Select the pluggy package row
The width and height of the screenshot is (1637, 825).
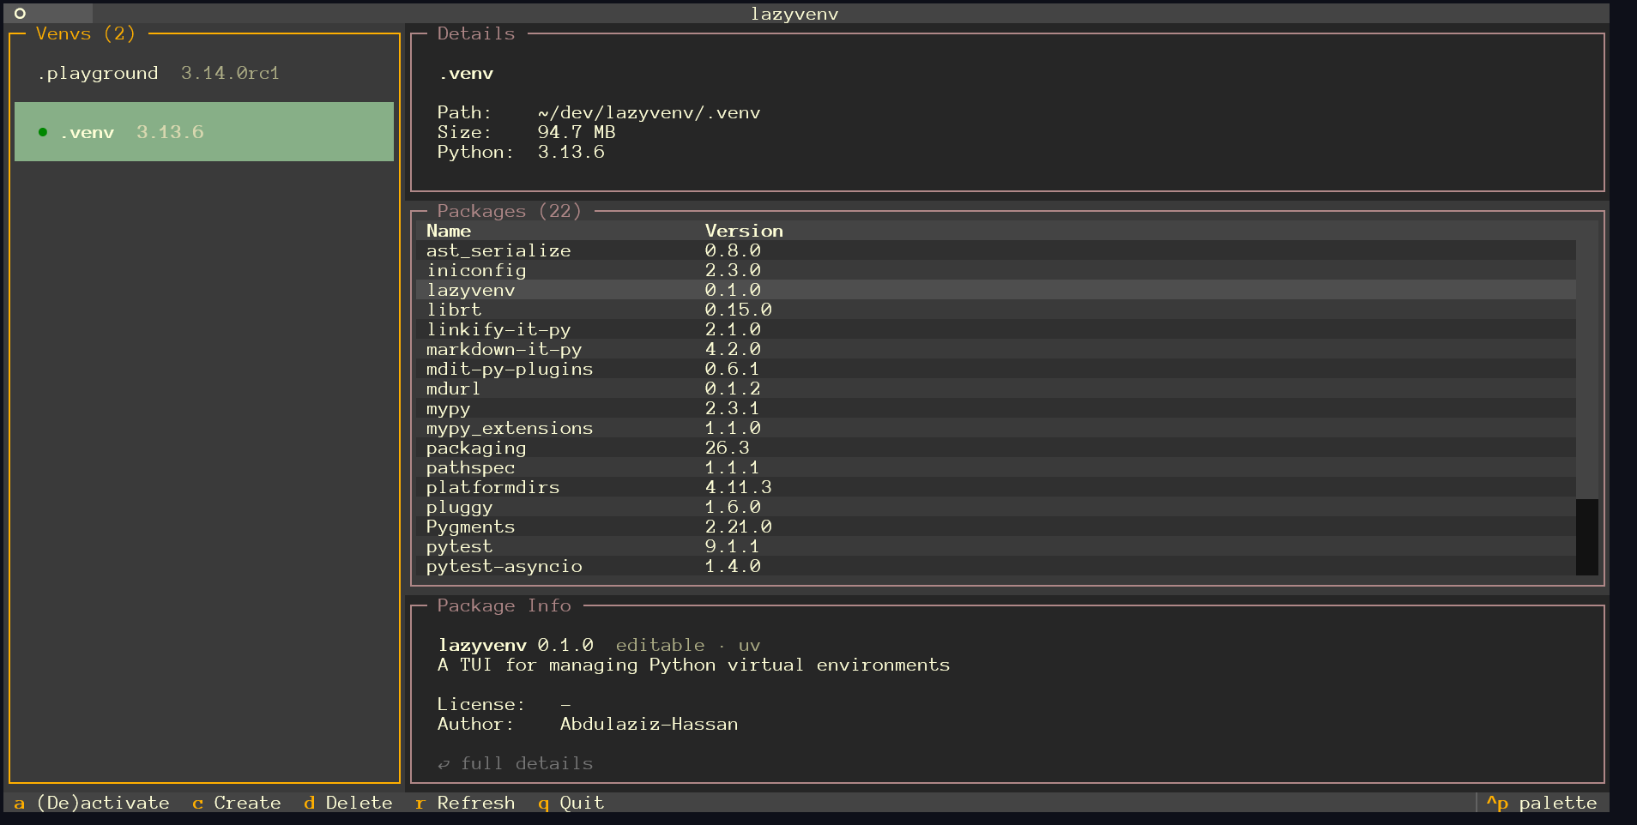coord(996,507)
